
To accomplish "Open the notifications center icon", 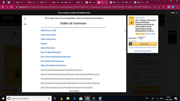I will 176,98.
